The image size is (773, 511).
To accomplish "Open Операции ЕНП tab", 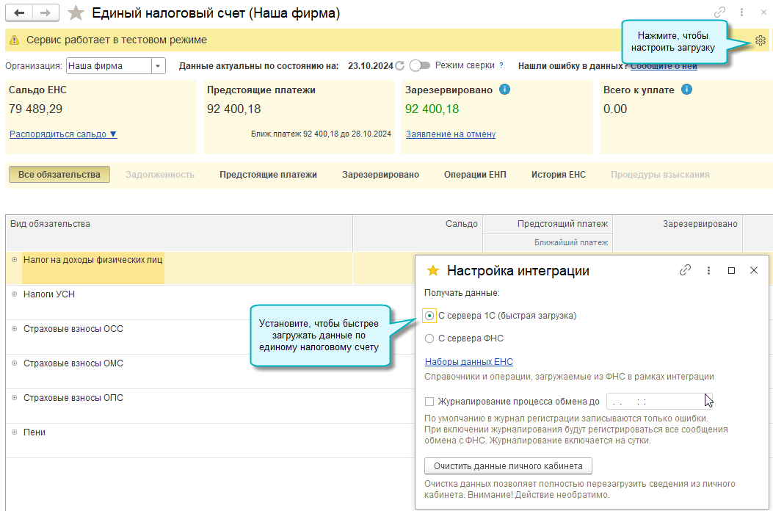I will pos(475,175).
